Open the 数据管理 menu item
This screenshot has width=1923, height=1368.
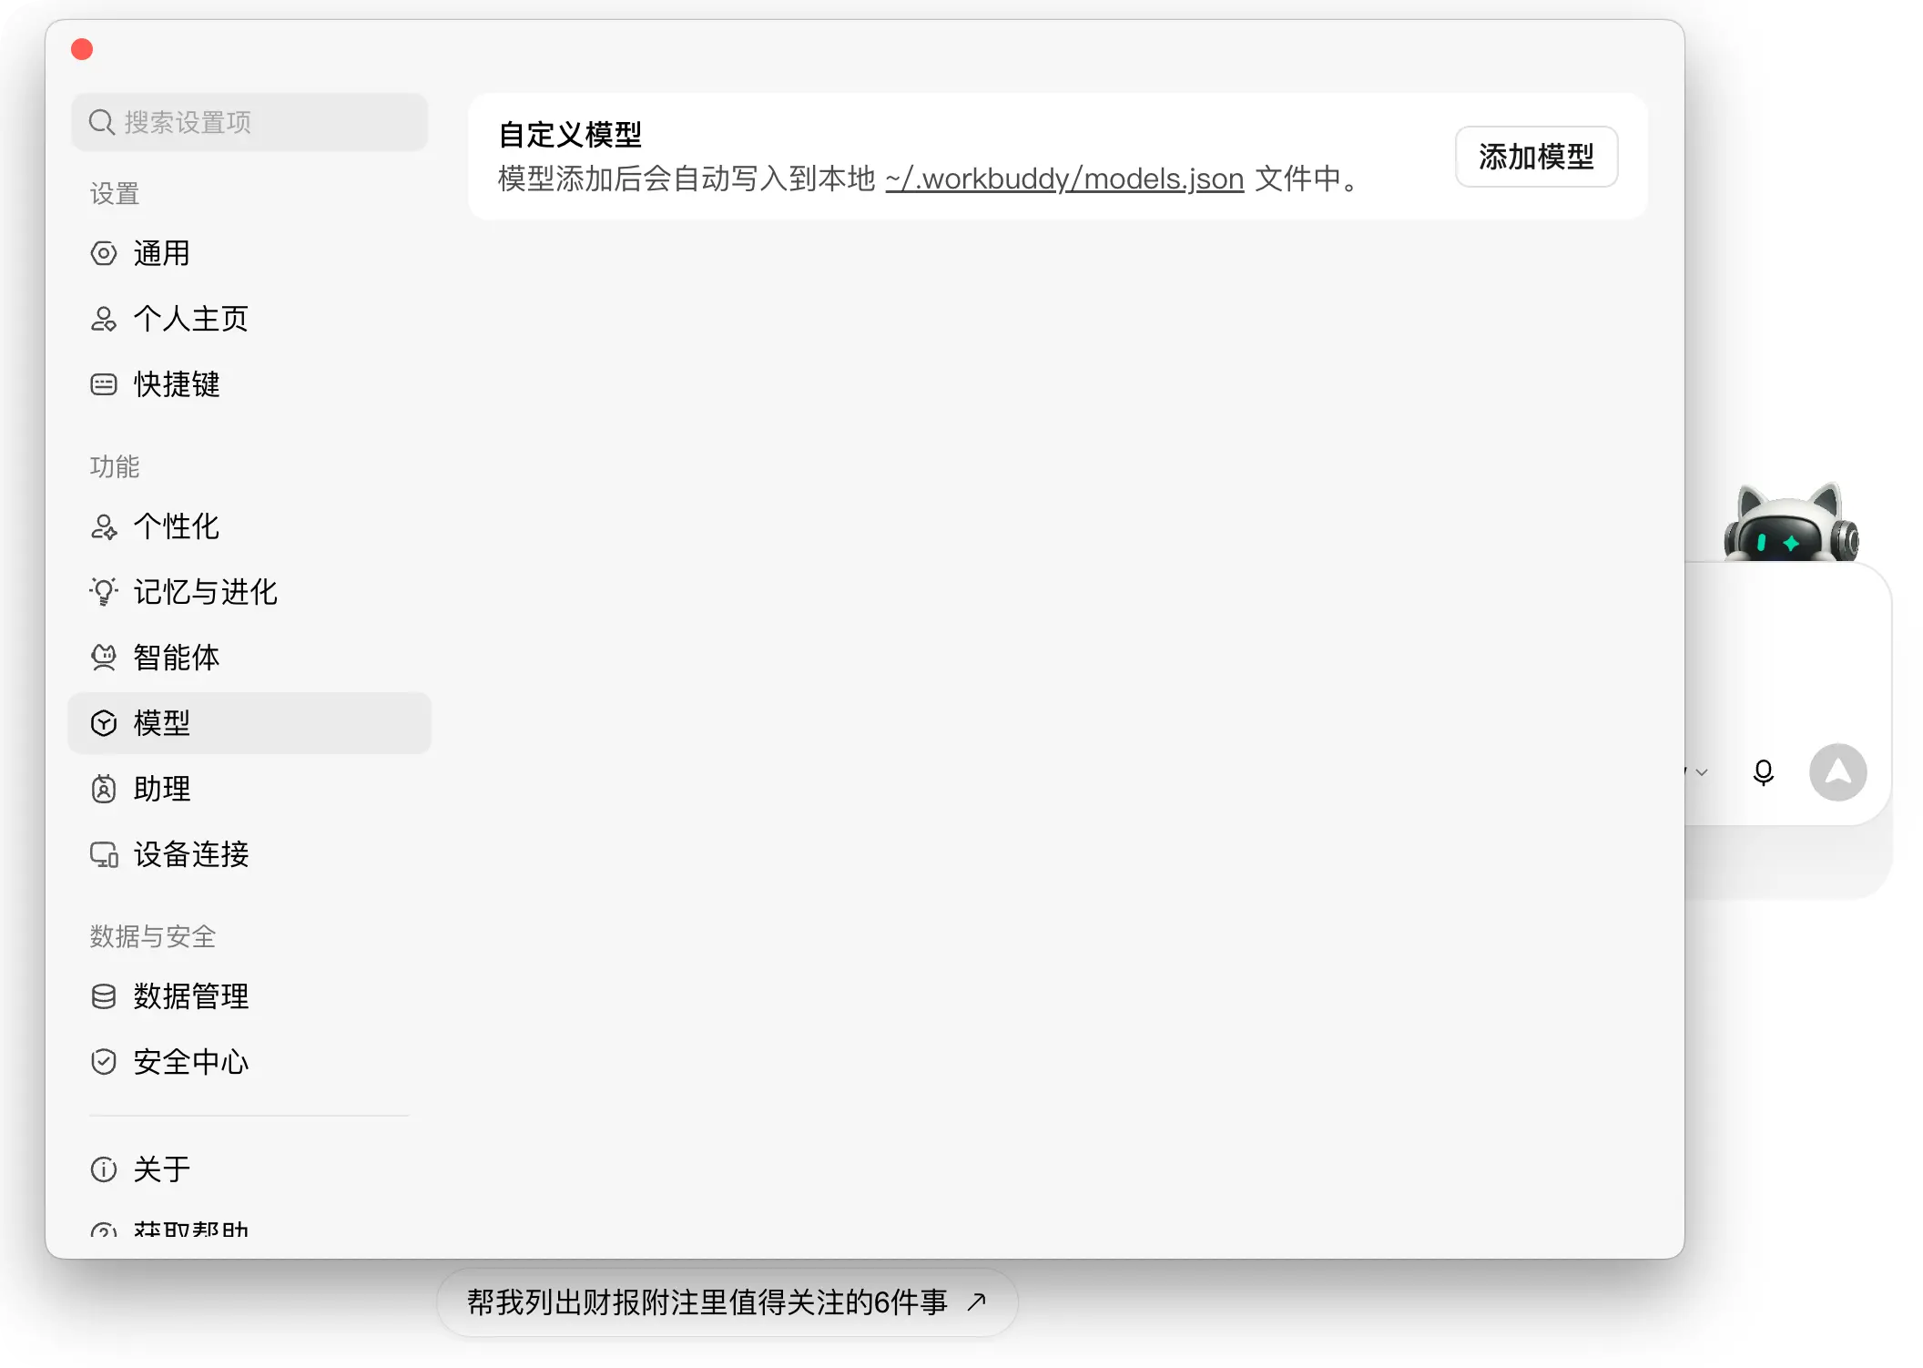(x=249, y=996)
